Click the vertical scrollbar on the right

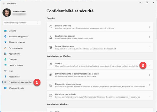click(x=156, y=26)
